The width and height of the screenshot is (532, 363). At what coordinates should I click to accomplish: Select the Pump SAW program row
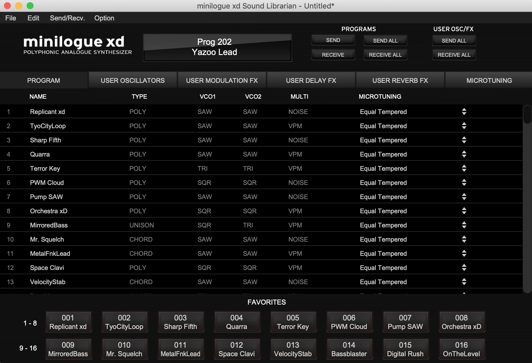[261, 197]
